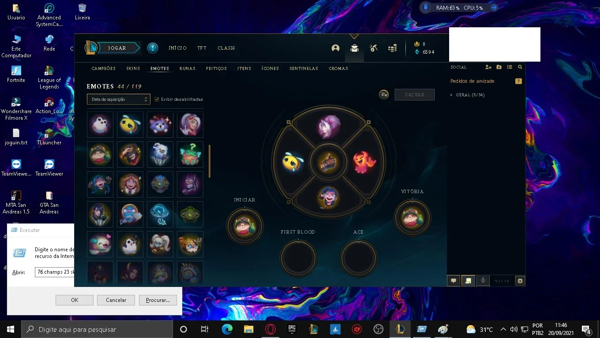This screenshot has width=600, height=338.
Task: Click Procurar... in the Executar dialog
Action: (x=157, y=300)
